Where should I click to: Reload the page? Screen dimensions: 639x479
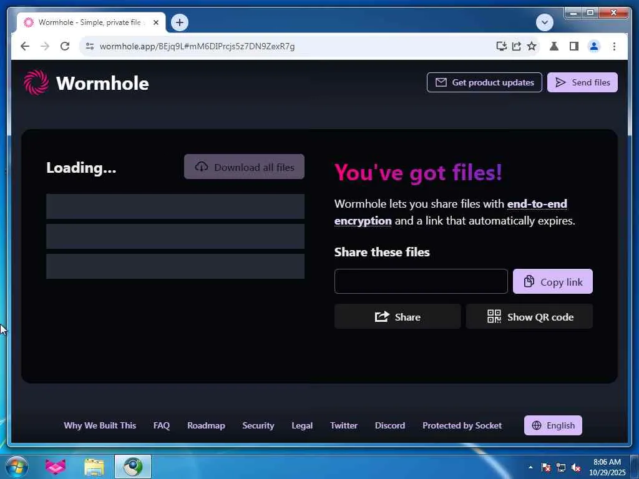pos(65,46)
